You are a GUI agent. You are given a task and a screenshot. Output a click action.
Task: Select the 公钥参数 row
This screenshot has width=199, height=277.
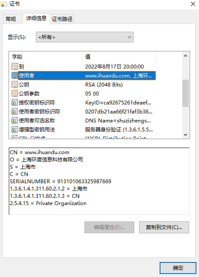point(83,94)
